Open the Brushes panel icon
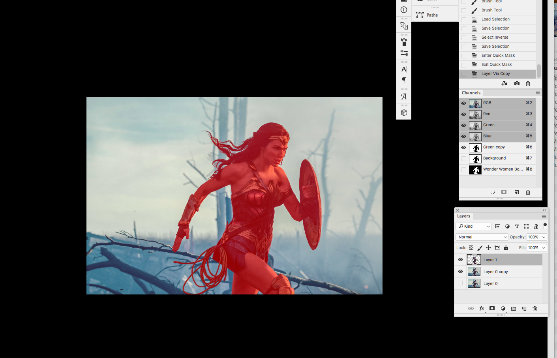The height and width of the screenshot is (358, 557). (404, 41)
